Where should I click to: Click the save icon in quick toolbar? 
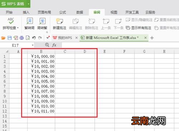pos(10,38)
